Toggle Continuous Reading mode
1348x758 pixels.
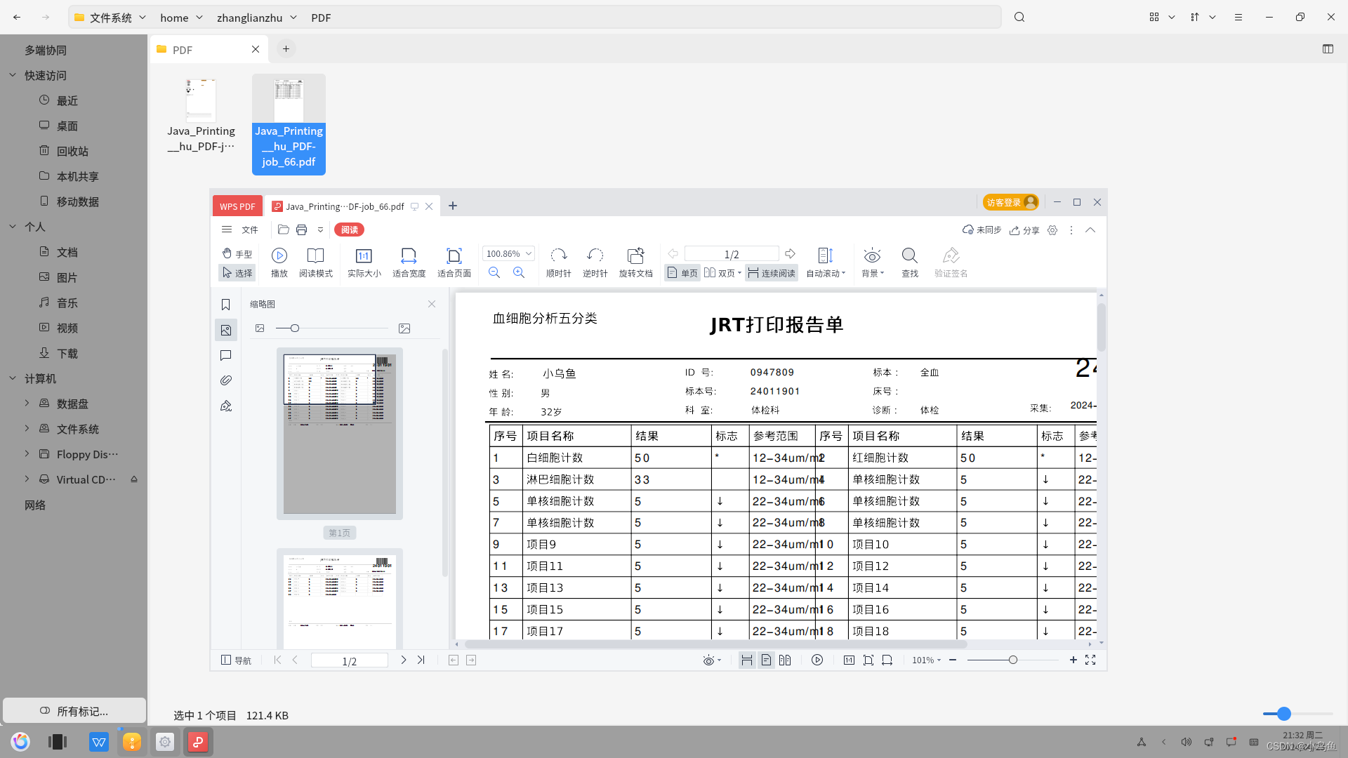(771, 273)
